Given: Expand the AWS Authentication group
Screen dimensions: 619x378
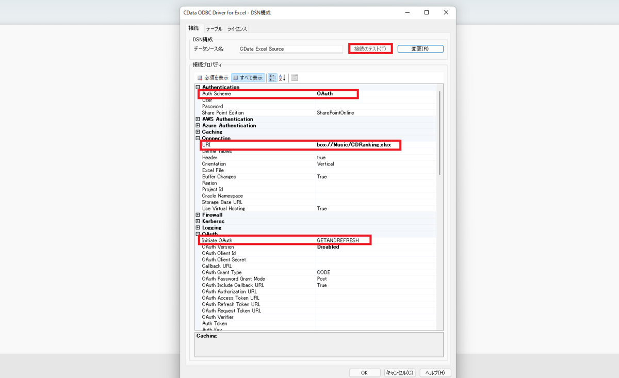Looking at the screenshot, I should coord(198,119).
